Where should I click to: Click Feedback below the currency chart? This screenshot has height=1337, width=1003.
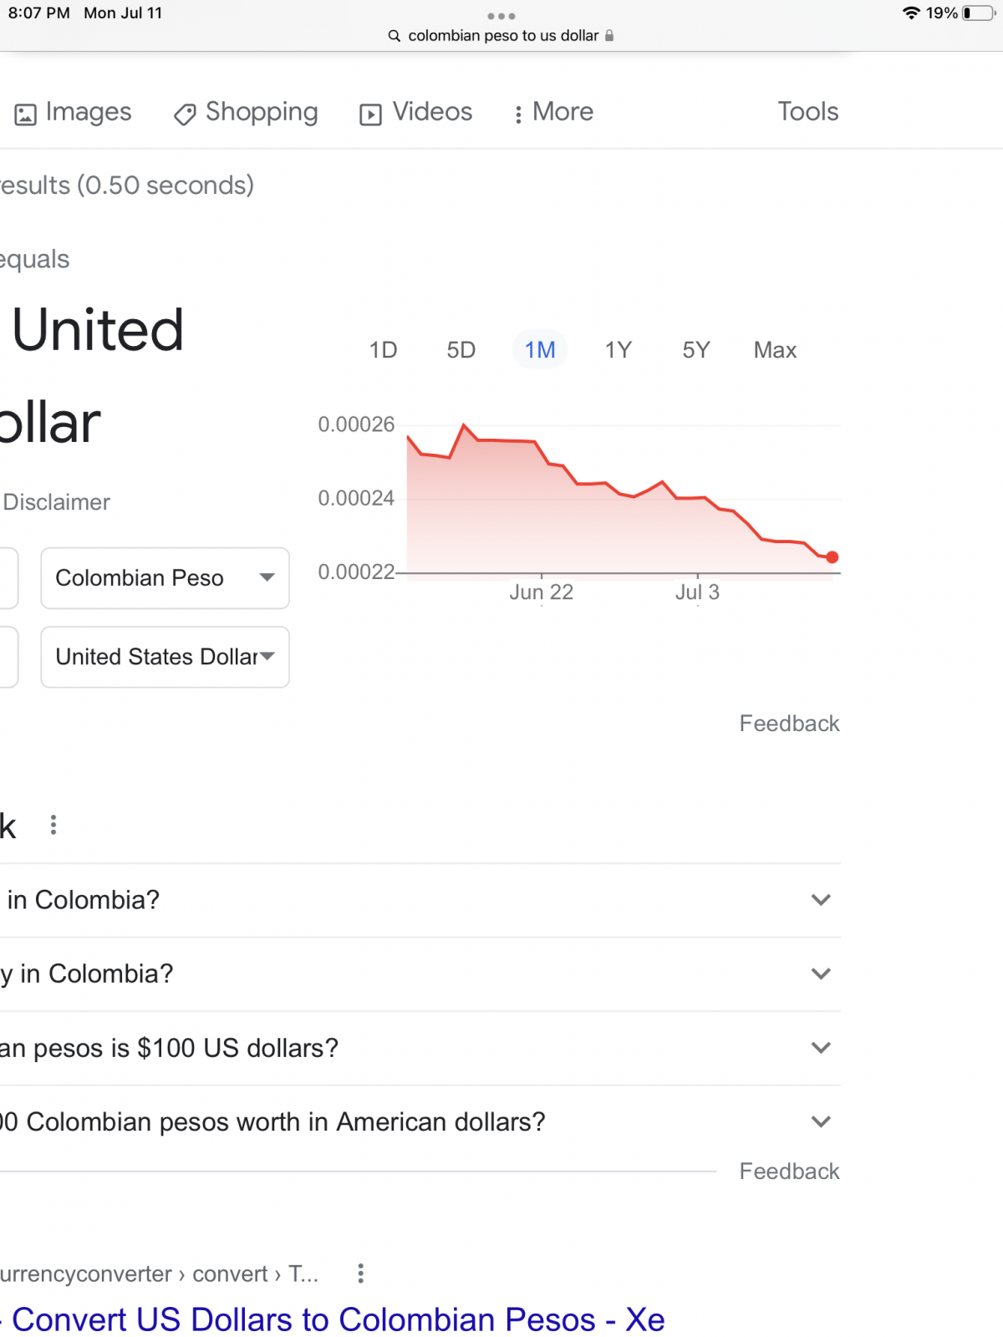[x=789, y=724]
